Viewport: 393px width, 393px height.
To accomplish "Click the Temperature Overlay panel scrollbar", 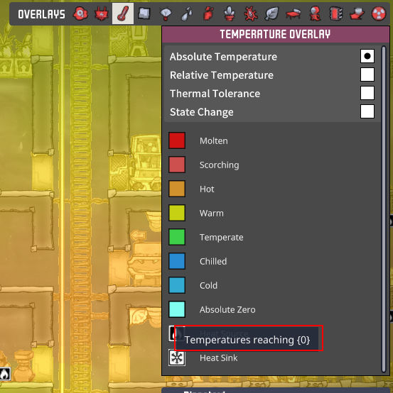I will [384, 209].
